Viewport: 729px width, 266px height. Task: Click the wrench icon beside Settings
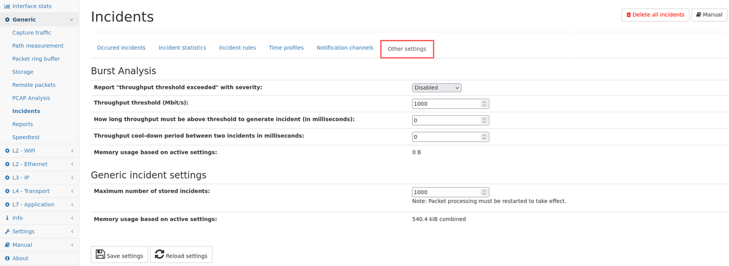point(7,231)
